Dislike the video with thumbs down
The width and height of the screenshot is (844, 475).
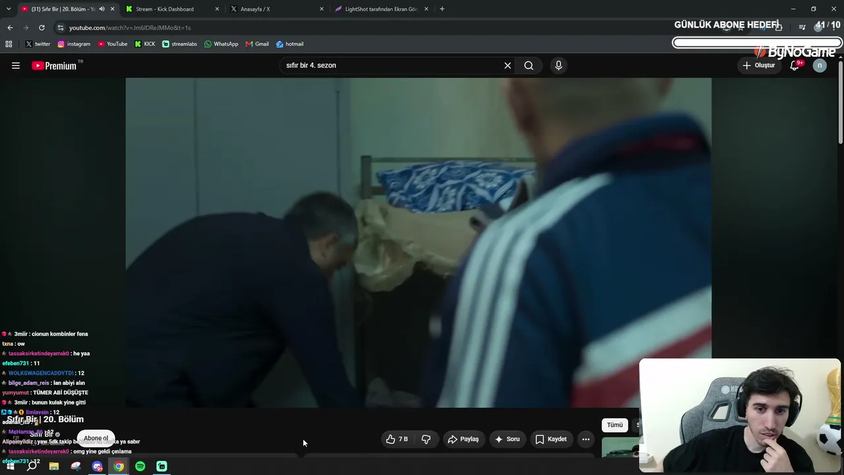tap(426, 439)
